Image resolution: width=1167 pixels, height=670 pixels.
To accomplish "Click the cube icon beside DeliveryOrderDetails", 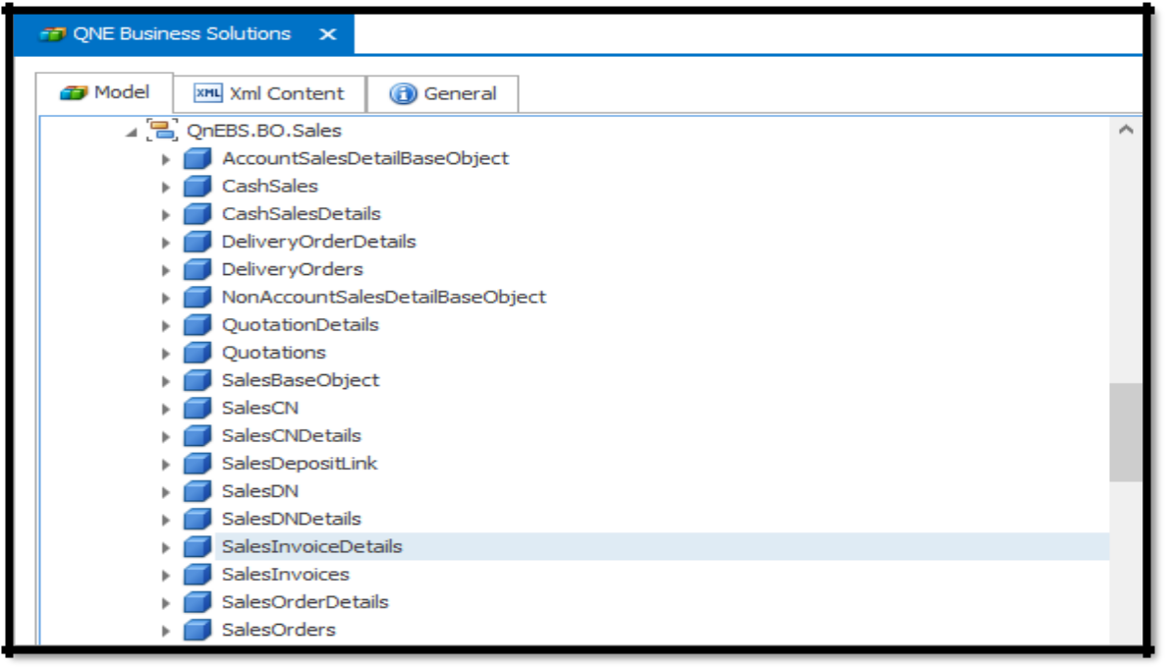I will click(197, 242).
